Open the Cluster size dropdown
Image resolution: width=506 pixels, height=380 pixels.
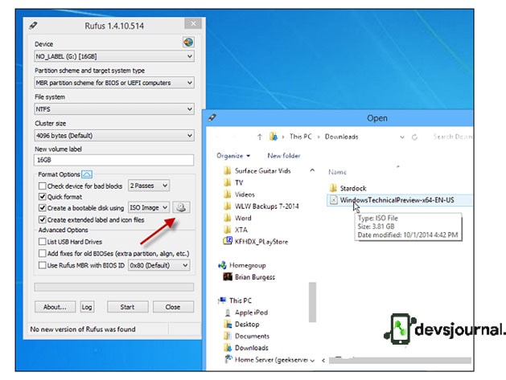(x=114, y=135)
